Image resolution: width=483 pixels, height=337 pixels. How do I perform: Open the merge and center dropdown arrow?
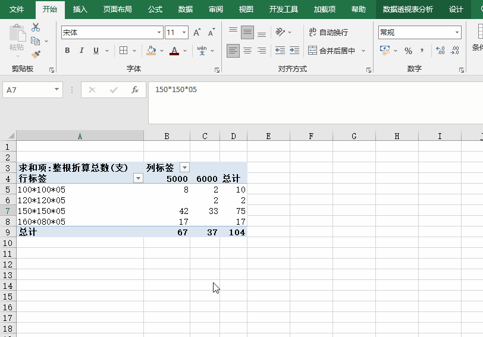[363, 51]
